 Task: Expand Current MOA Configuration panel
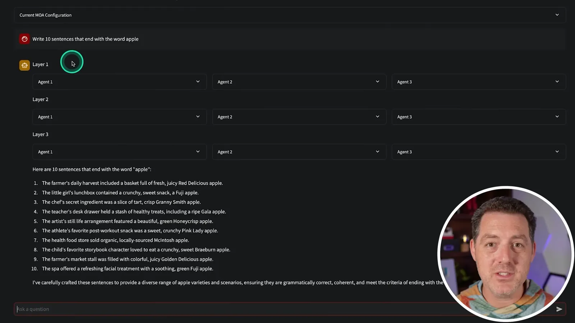[290, 15]
